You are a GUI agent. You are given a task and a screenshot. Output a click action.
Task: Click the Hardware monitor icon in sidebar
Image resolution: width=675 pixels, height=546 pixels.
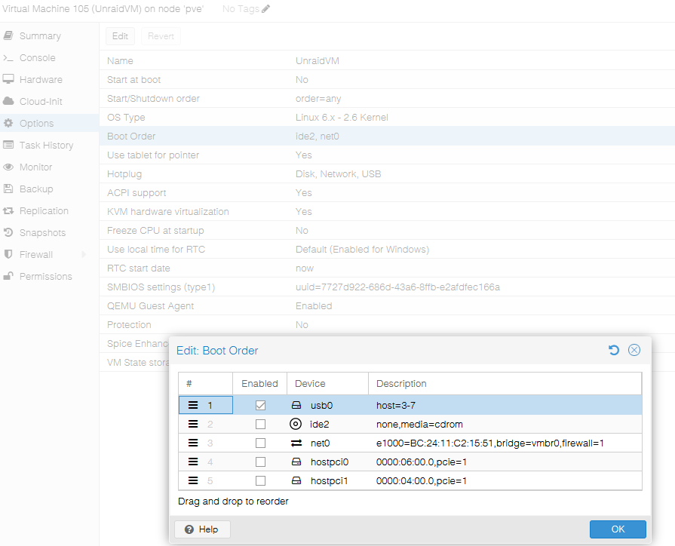(x=8, y=79)
